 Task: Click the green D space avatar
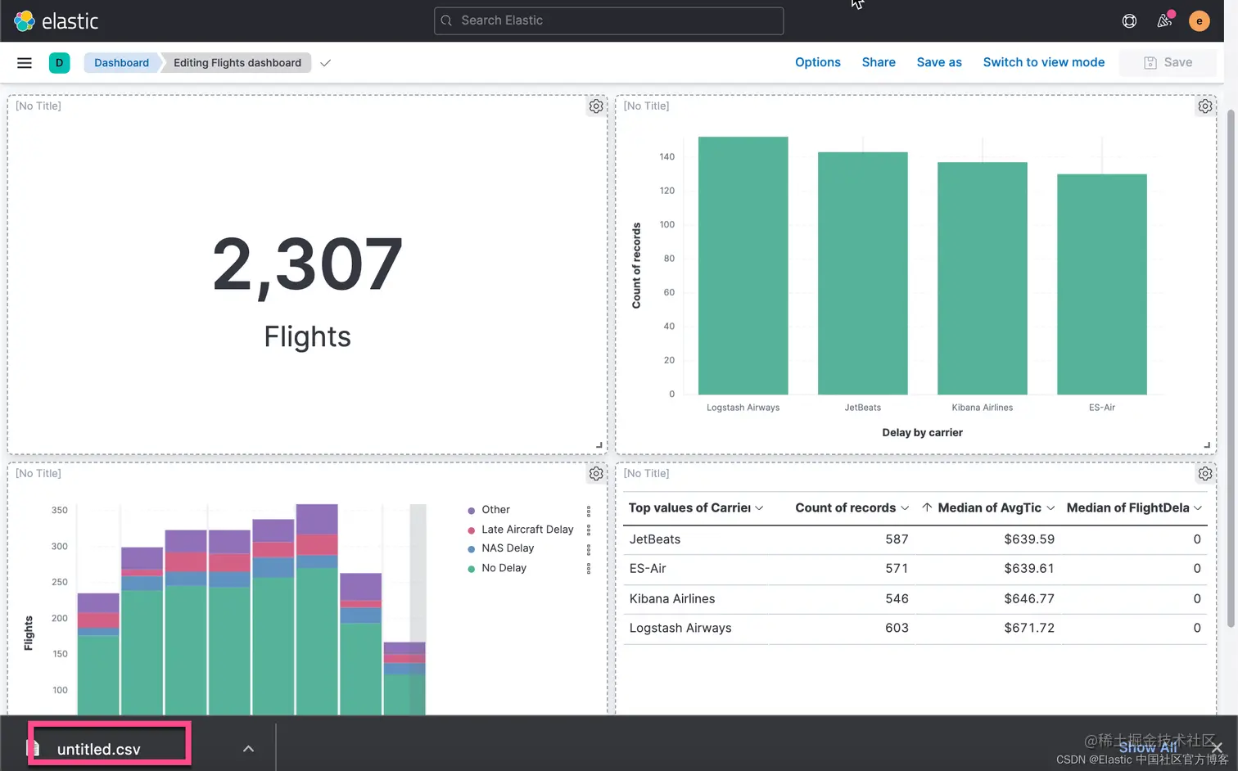point(59,63)
